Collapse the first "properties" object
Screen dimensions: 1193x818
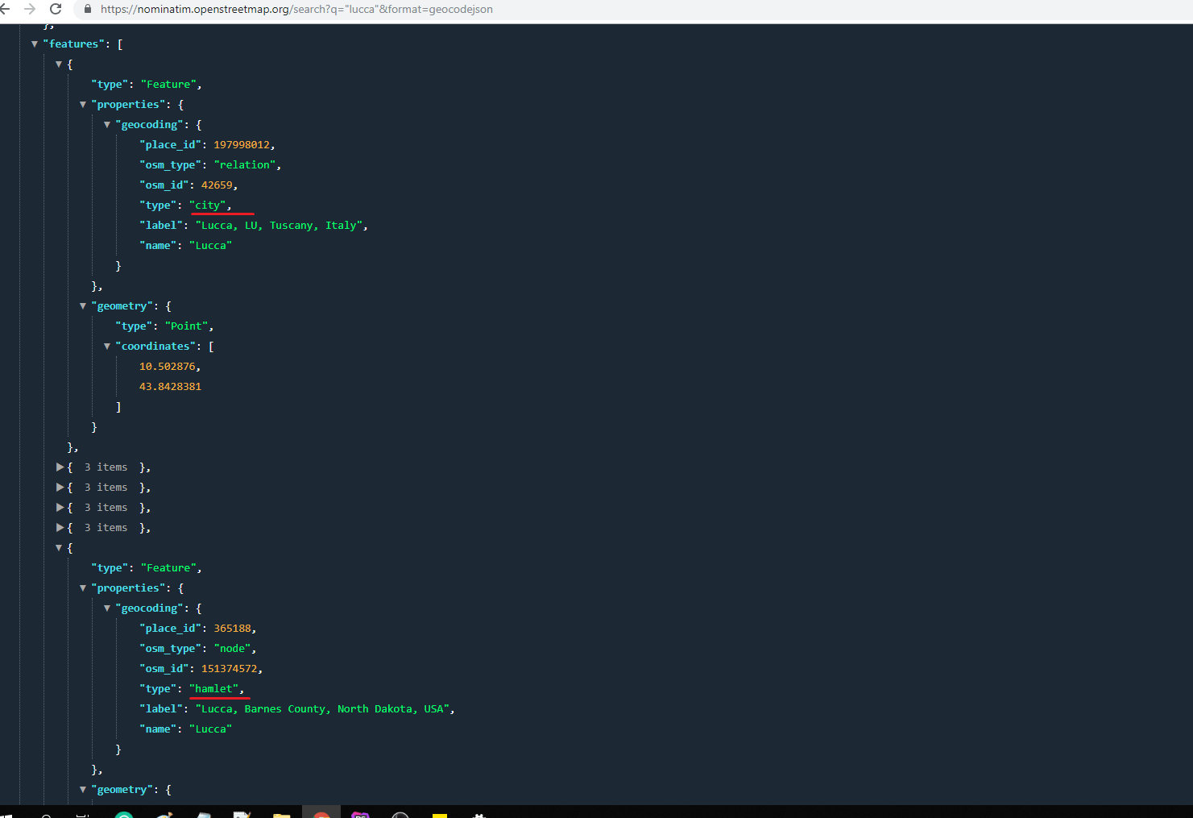[83, 105]
